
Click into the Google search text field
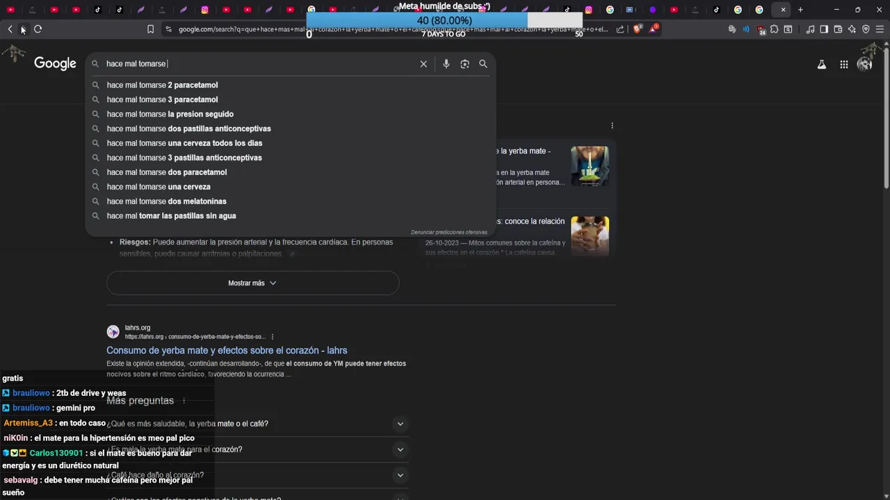point(260,64)
